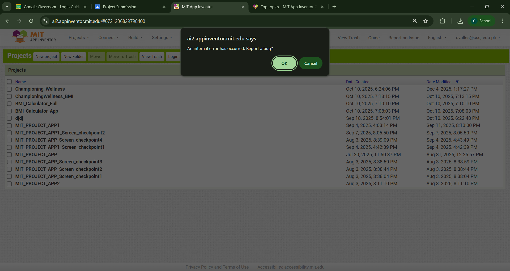Open the English language dropdown

point(437,38)
